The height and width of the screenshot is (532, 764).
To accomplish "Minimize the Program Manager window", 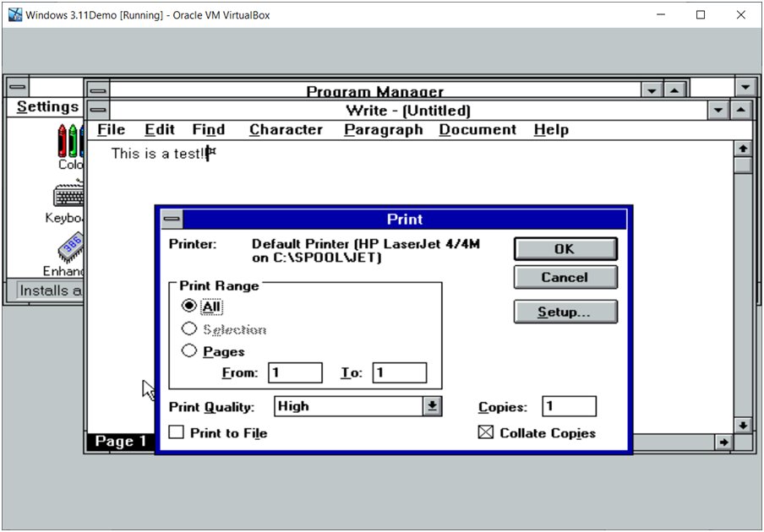I will coord(652,90).
